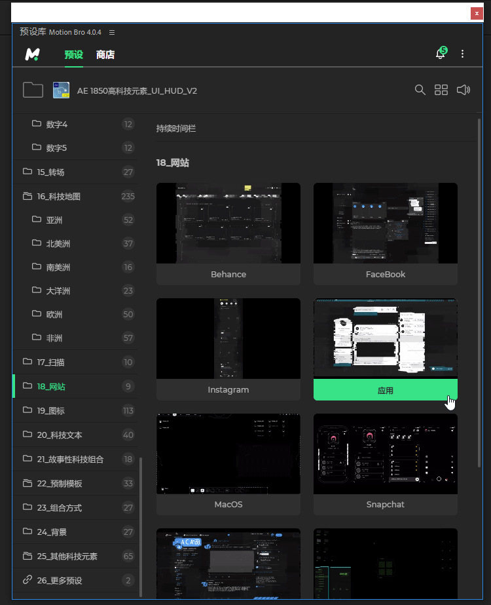Image resolution: width=491 pixels, height=605 pixels.
Task: Select the 20_科技文本 category
Action: (x=75, y=435)
